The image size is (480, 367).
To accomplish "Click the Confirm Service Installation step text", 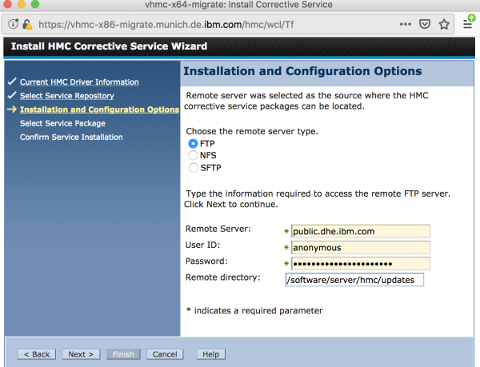I will [x=71, y=137].
